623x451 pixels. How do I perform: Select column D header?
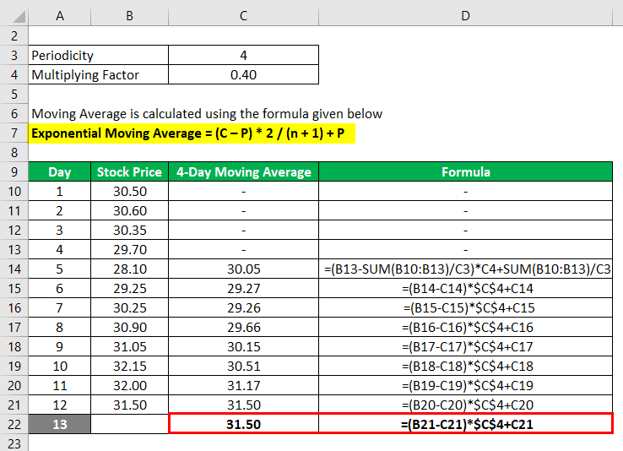pos(465,16)
